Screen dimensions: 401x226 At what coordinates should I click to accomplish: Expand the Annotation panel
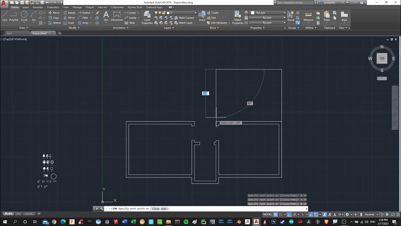click(120, 28)
